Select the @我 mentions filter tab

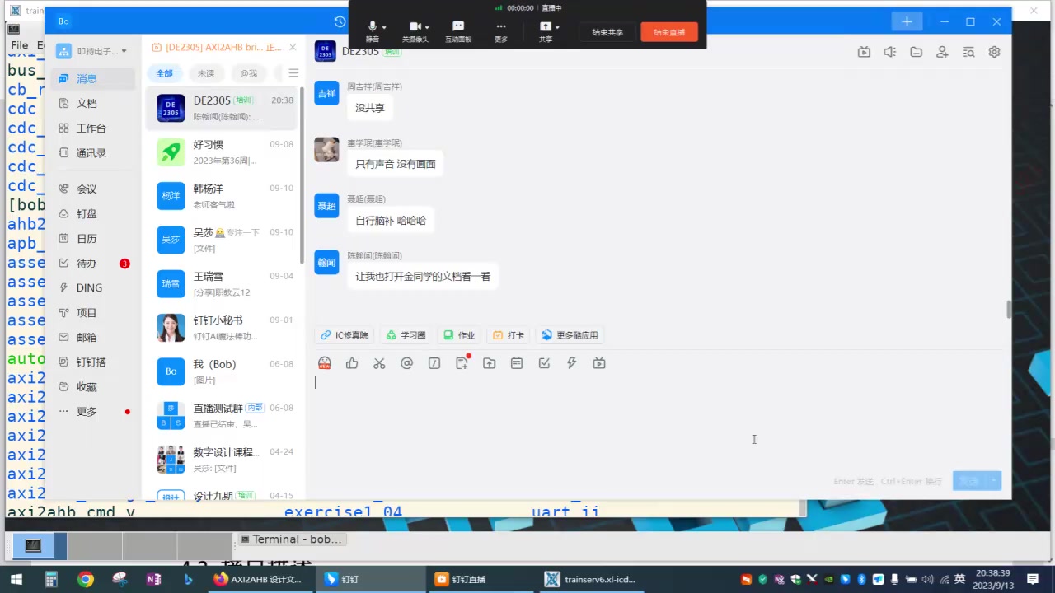[249, 73]
